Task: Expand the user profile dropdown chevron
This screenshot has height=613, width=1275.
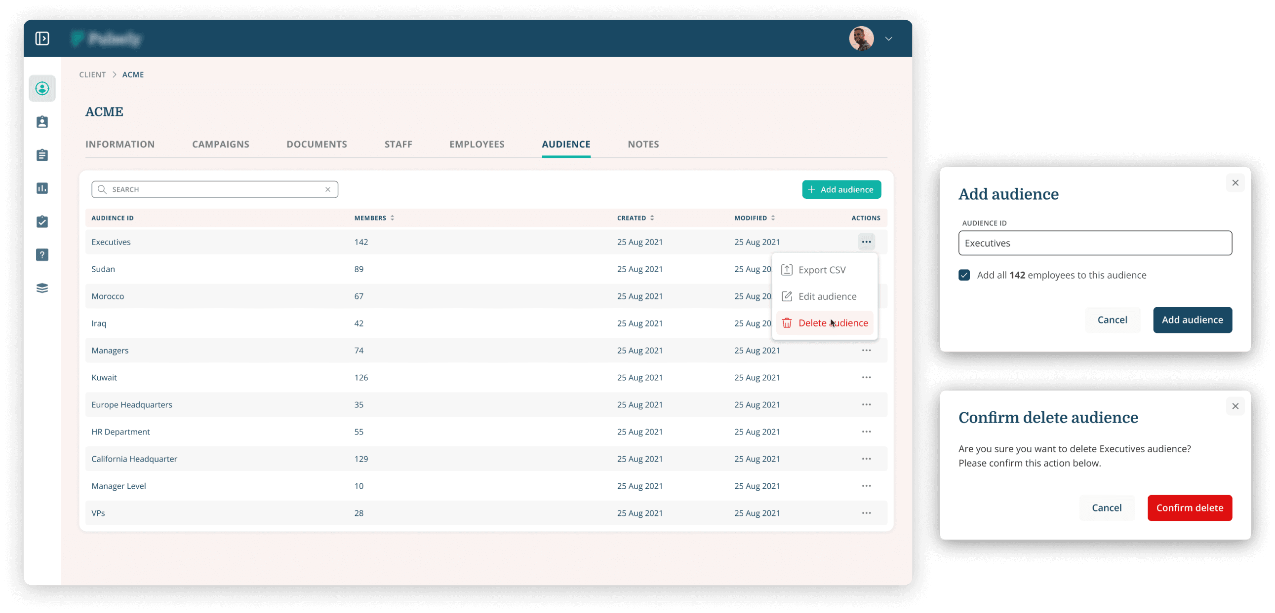Action: pyautogui.click(x=888, y=38)
